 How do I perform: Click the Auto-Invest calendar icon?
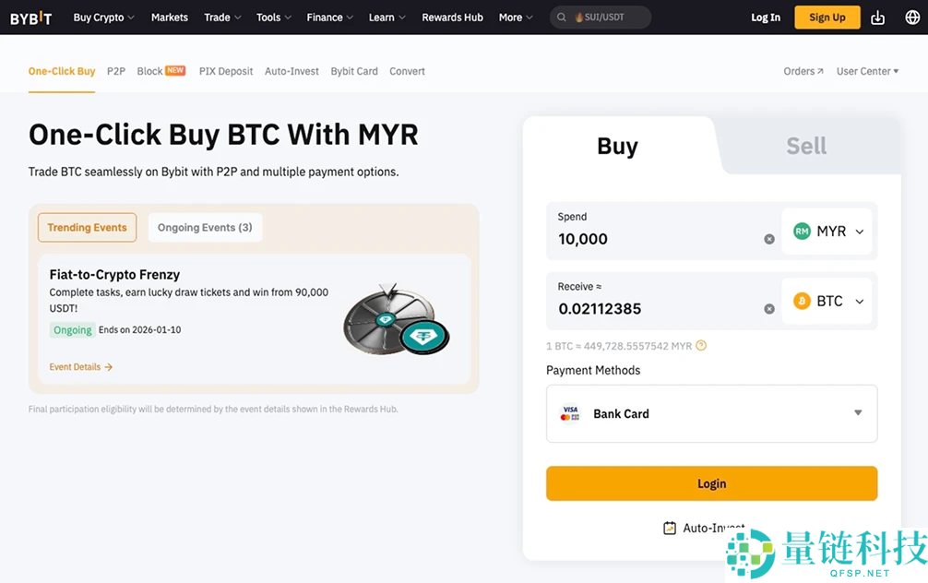pos(670,528)
